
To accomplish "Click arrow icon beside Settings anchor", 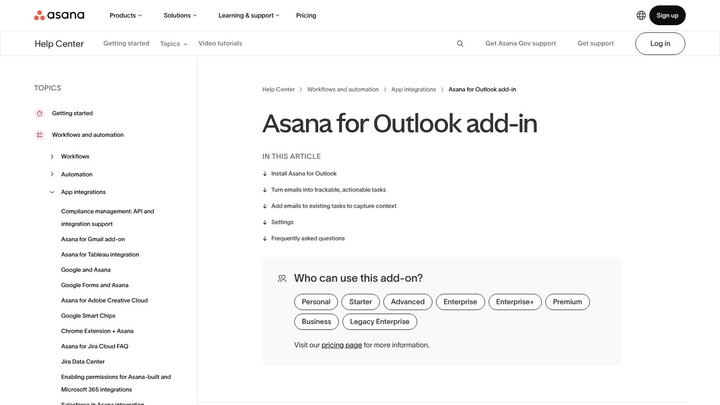I will point(265,222).
